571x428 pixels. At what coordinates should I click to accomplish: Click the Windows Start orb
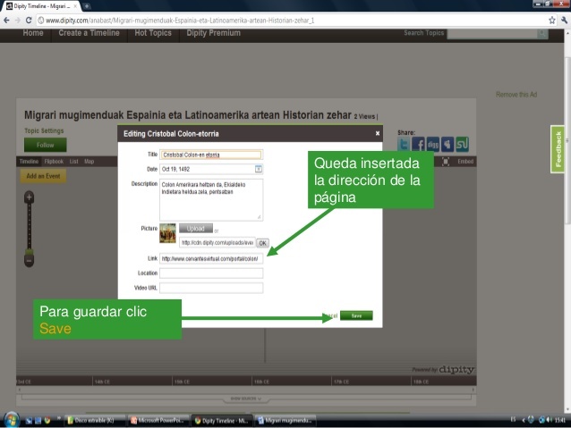tap(11, 420)
